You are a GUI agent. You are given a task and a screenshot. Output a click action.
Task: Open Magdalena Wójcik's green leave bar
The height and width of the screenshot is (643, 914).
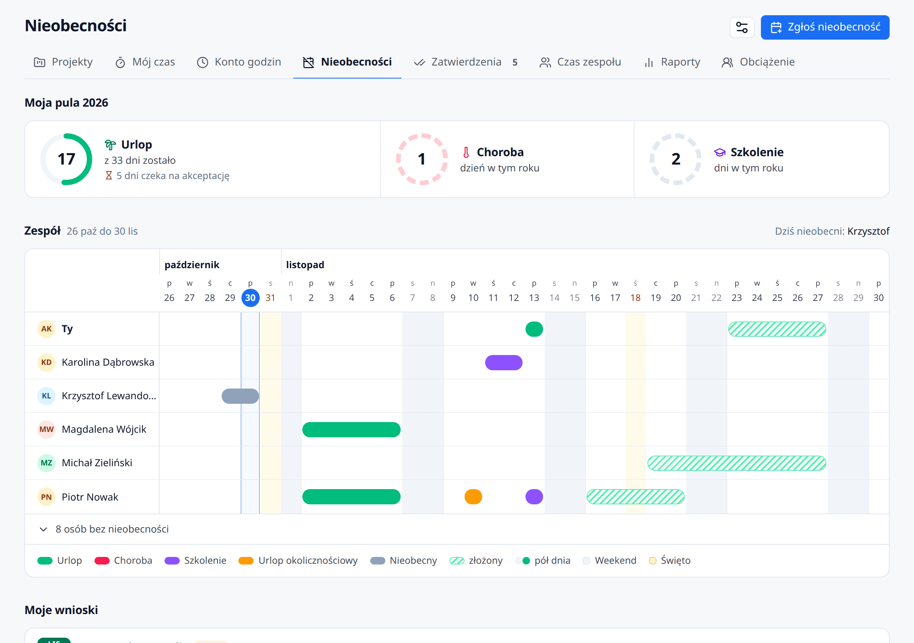pyautogui.click(x=351, y=430)
